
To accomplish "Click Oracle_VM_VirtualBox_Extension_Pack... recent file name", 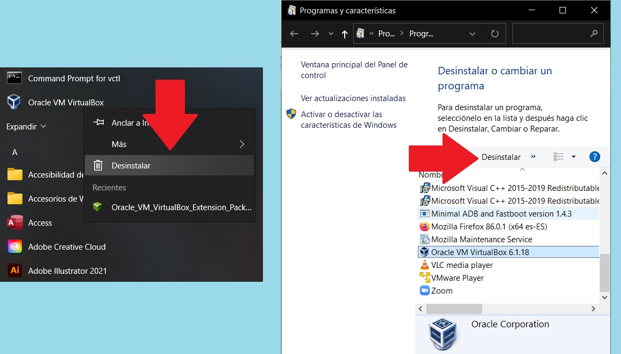I will pyautogui.click(x=181, y=207).
